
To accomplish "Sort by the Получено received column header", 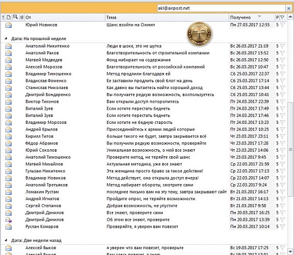I will pyautogui.click(x=252, y=18).
